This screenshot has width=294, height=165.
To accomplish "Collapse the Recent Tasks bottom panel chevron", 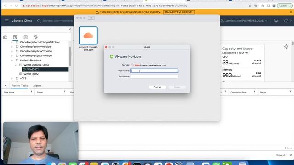I will (6, 86).
